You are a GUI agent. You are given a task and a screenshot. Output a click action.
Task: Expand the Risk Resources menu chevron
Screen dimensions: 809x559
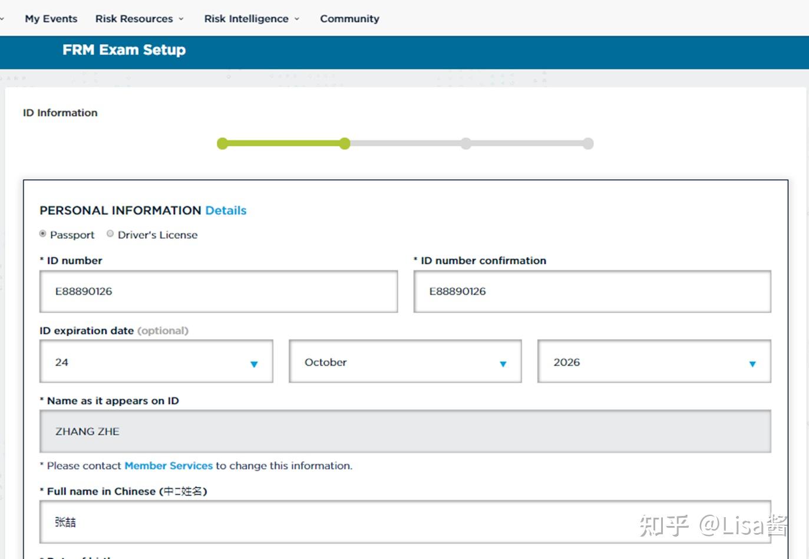(181, 19)
